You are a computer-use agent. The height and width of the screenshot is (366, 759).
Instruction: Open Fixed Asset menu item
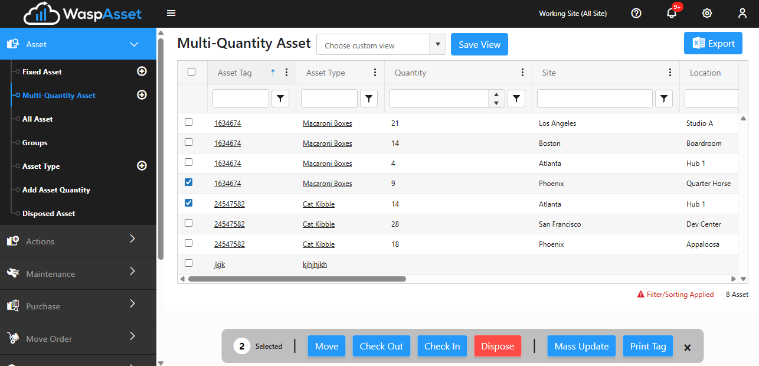click(42, 71)
